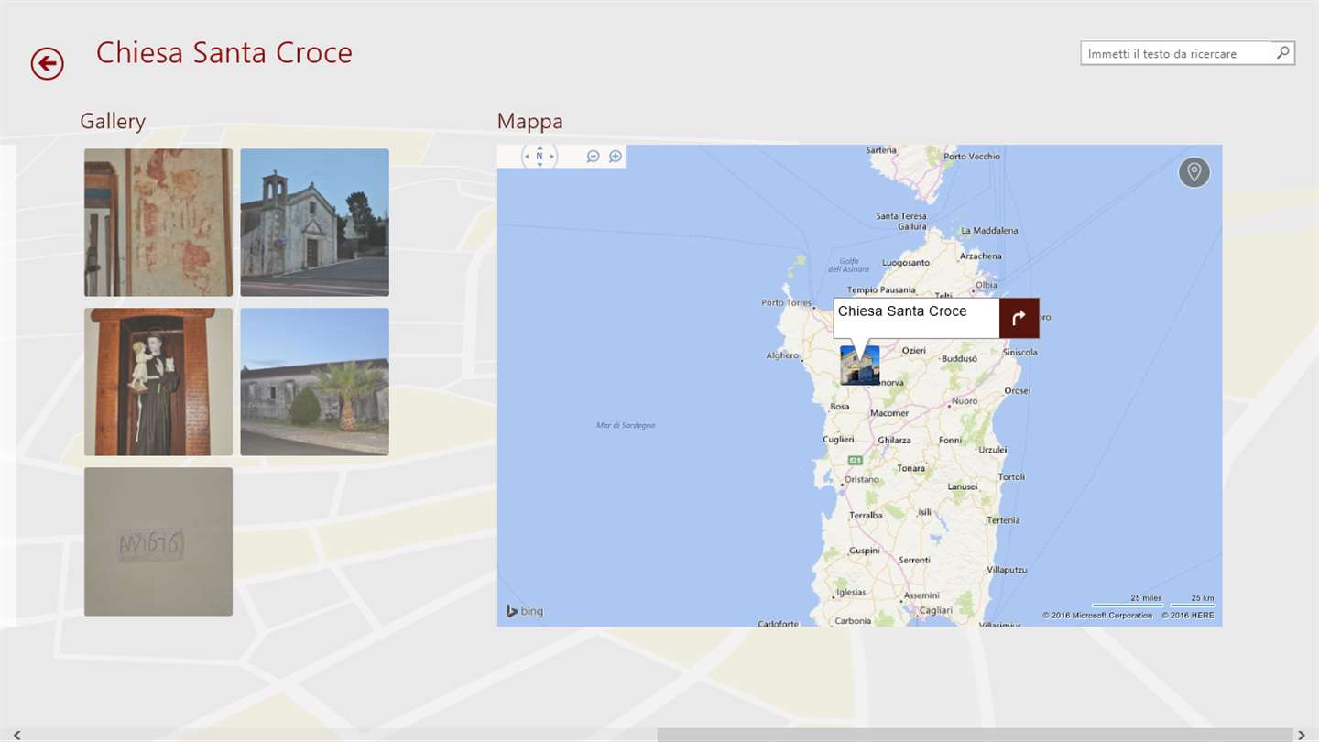
Task: Click the grey location pin button on map
Action: click(1194, 172)
